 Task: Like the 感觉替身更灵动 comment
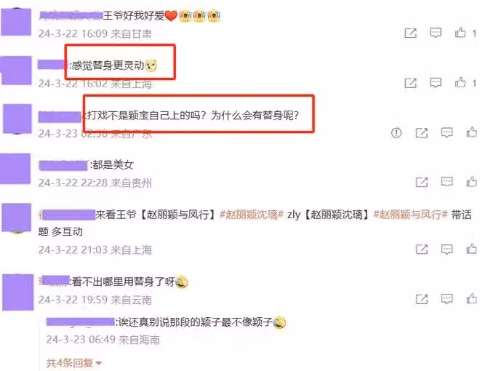[460, 82]
